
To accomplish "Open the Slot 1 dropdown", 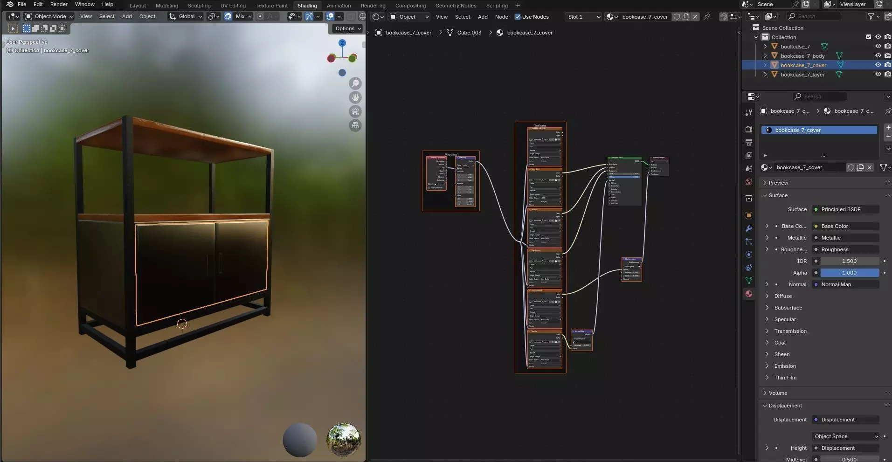I will (583, 17).
